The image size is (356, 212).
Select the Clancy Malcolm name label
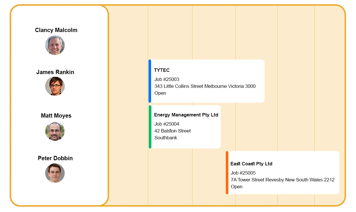tap(56, 30)
